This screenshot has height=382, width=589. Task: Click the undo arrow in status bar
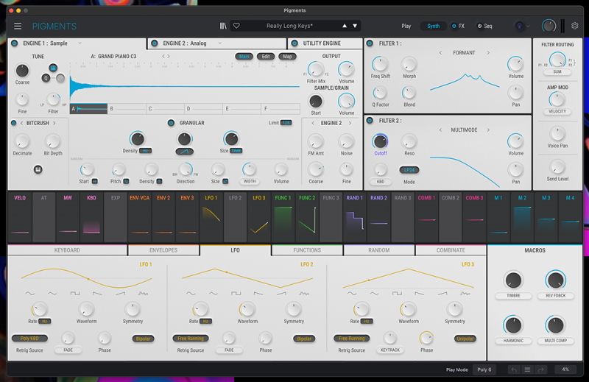pos(513,369)
